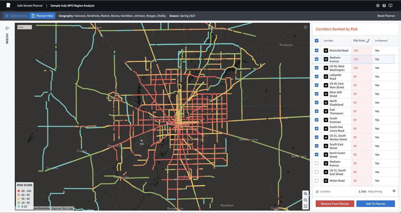This screenshot has height=213, width=401.
Task: Fit map to extent icon
Action: [x=305, y=206]
